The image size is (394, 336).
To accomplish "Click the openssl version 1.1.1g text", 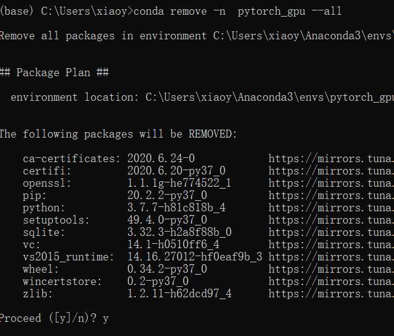I will coord(179,183).
